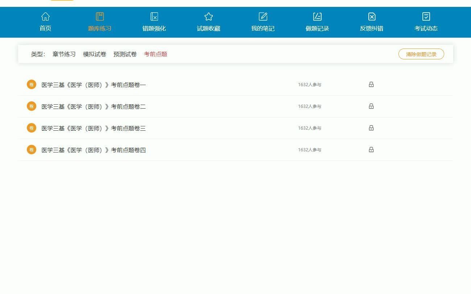The height and width of the screenshot is (294, 471).
Task: Open the 做题记录 navigation label
Action: 317,28
